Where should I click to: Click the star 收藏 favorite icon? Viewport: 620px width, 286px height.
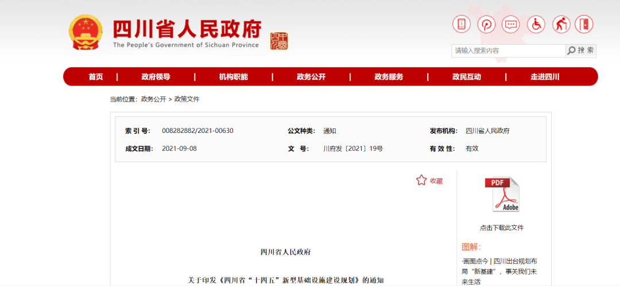421,181
